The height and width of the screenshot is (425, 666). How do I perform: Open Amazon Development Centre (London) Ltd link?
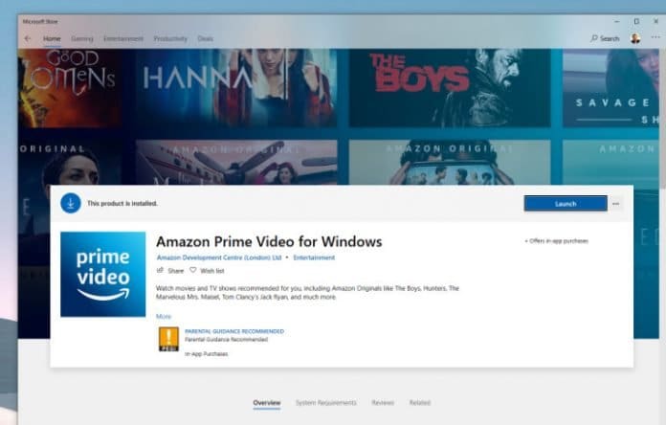[219, 257]
